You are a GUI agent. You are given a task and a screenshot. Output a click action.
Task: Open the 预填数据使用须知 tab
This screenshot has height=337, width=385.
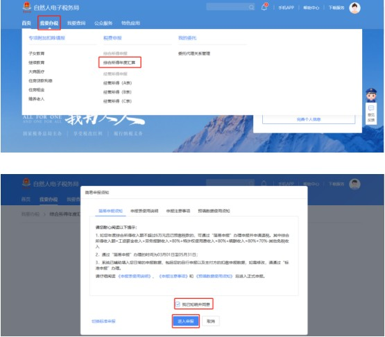214,211
